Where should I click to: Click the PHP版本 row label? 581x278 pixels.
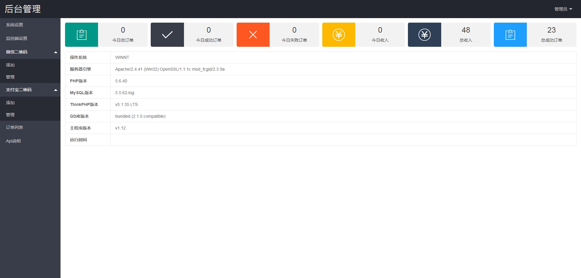click(x=78, y=81)
